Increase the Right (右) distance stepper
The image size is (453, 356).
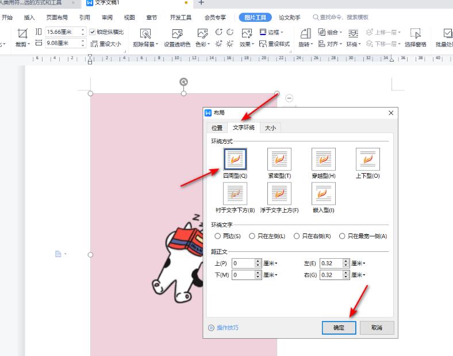point(346,273)
